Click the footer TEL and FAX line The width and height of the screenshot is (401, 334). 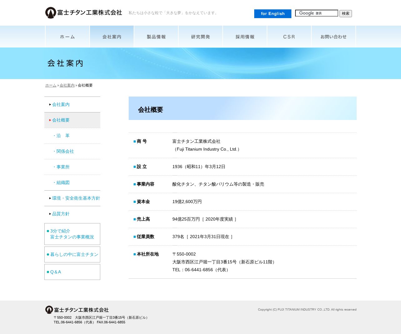(x=89, y=322)
